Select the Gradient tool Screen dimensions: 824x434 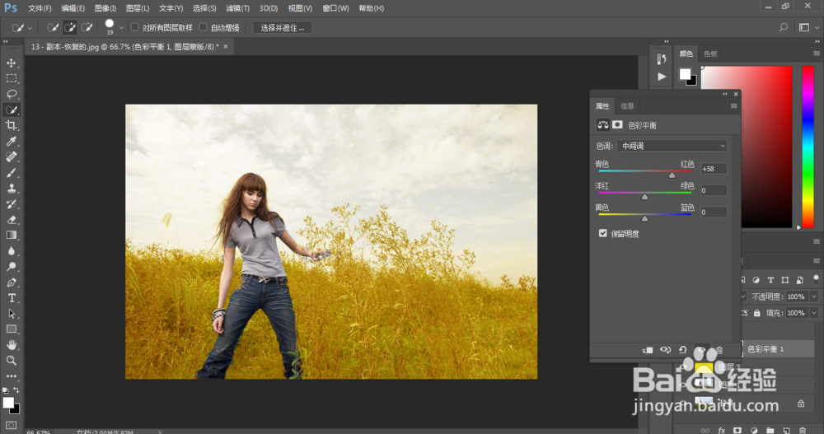pos(11,235)
